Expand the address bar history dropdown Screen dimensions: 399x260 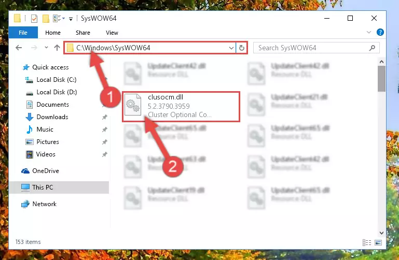[231, 48]
